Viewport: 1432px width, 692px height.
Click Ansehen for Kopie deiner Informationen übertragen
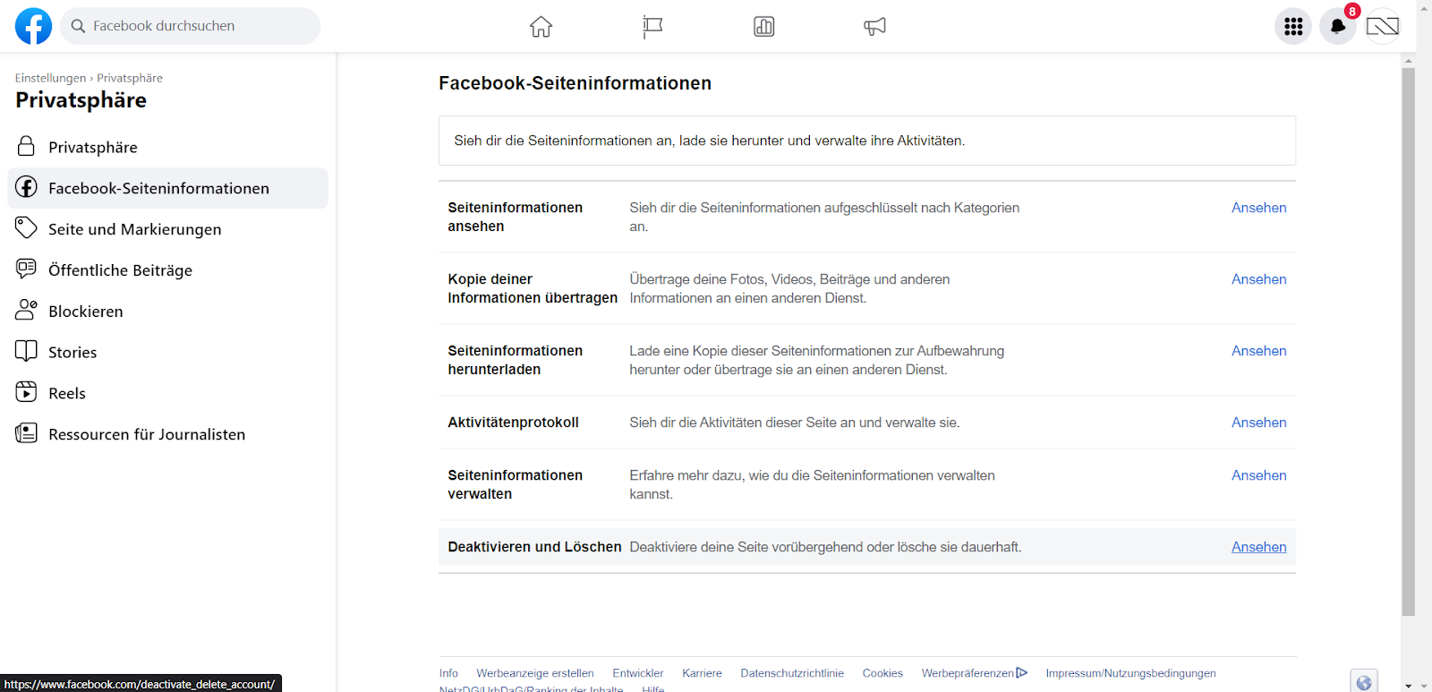[1258, 279]
